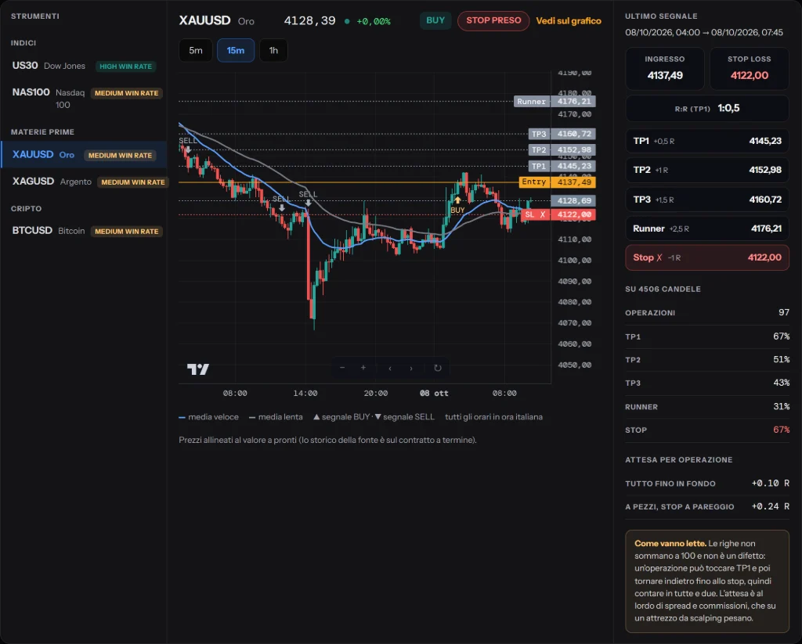Screen dimensions: 802x644
Task: Click the TP3 4160,72 chart label
Action: pyautogui.click(x=562, y=134)
